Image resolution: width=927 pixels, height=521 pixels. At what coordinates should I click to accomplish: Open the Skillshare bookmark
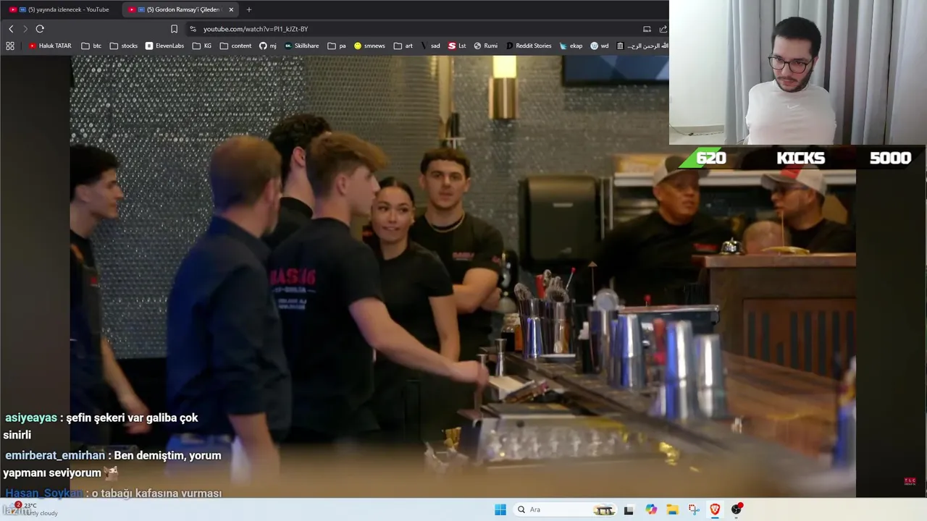tap(301, 46)
